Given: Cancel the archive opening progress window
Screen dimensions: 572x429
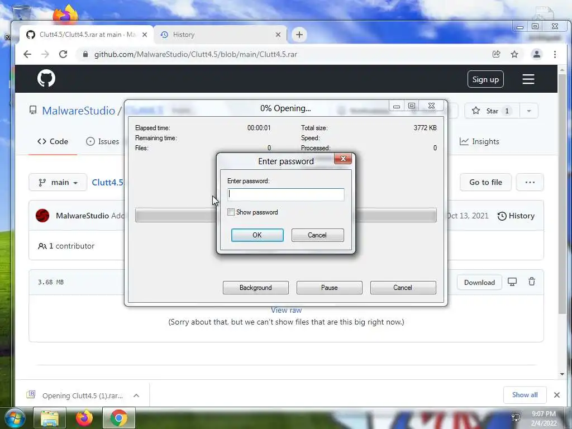Looking at the screenshot, I should (403, 288).
